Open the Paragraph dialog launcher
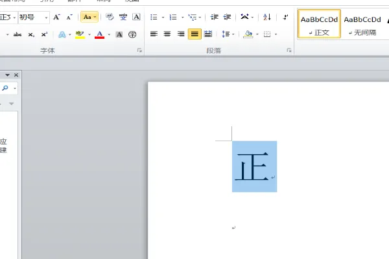 tap(290, 50)
